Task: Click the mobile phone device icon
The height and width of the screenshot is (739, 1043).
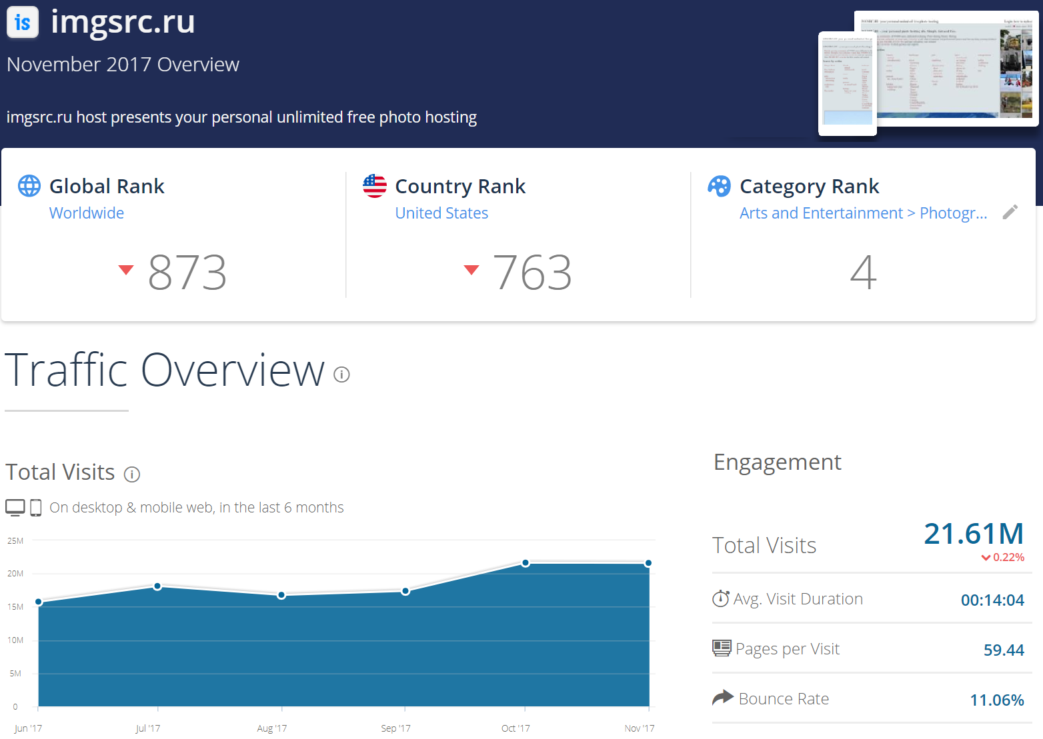Action: point(36,508)
